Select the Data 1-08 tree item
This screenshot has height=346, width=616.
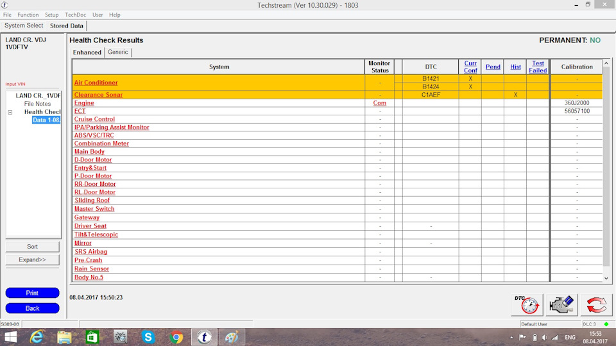[x=46, y=120]
